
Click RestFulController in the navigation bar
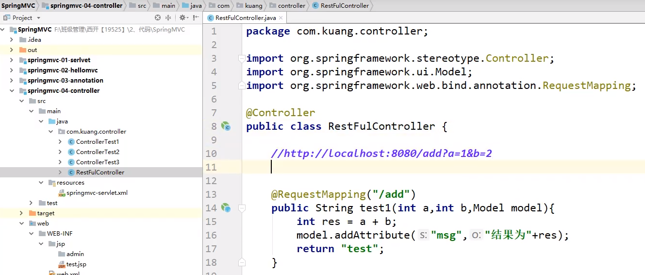pos(345,6)
